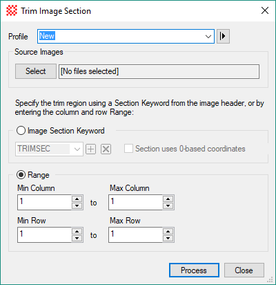The image size is (276, 285).
Task: Select the Range radio button
Action: coord(21,175)
